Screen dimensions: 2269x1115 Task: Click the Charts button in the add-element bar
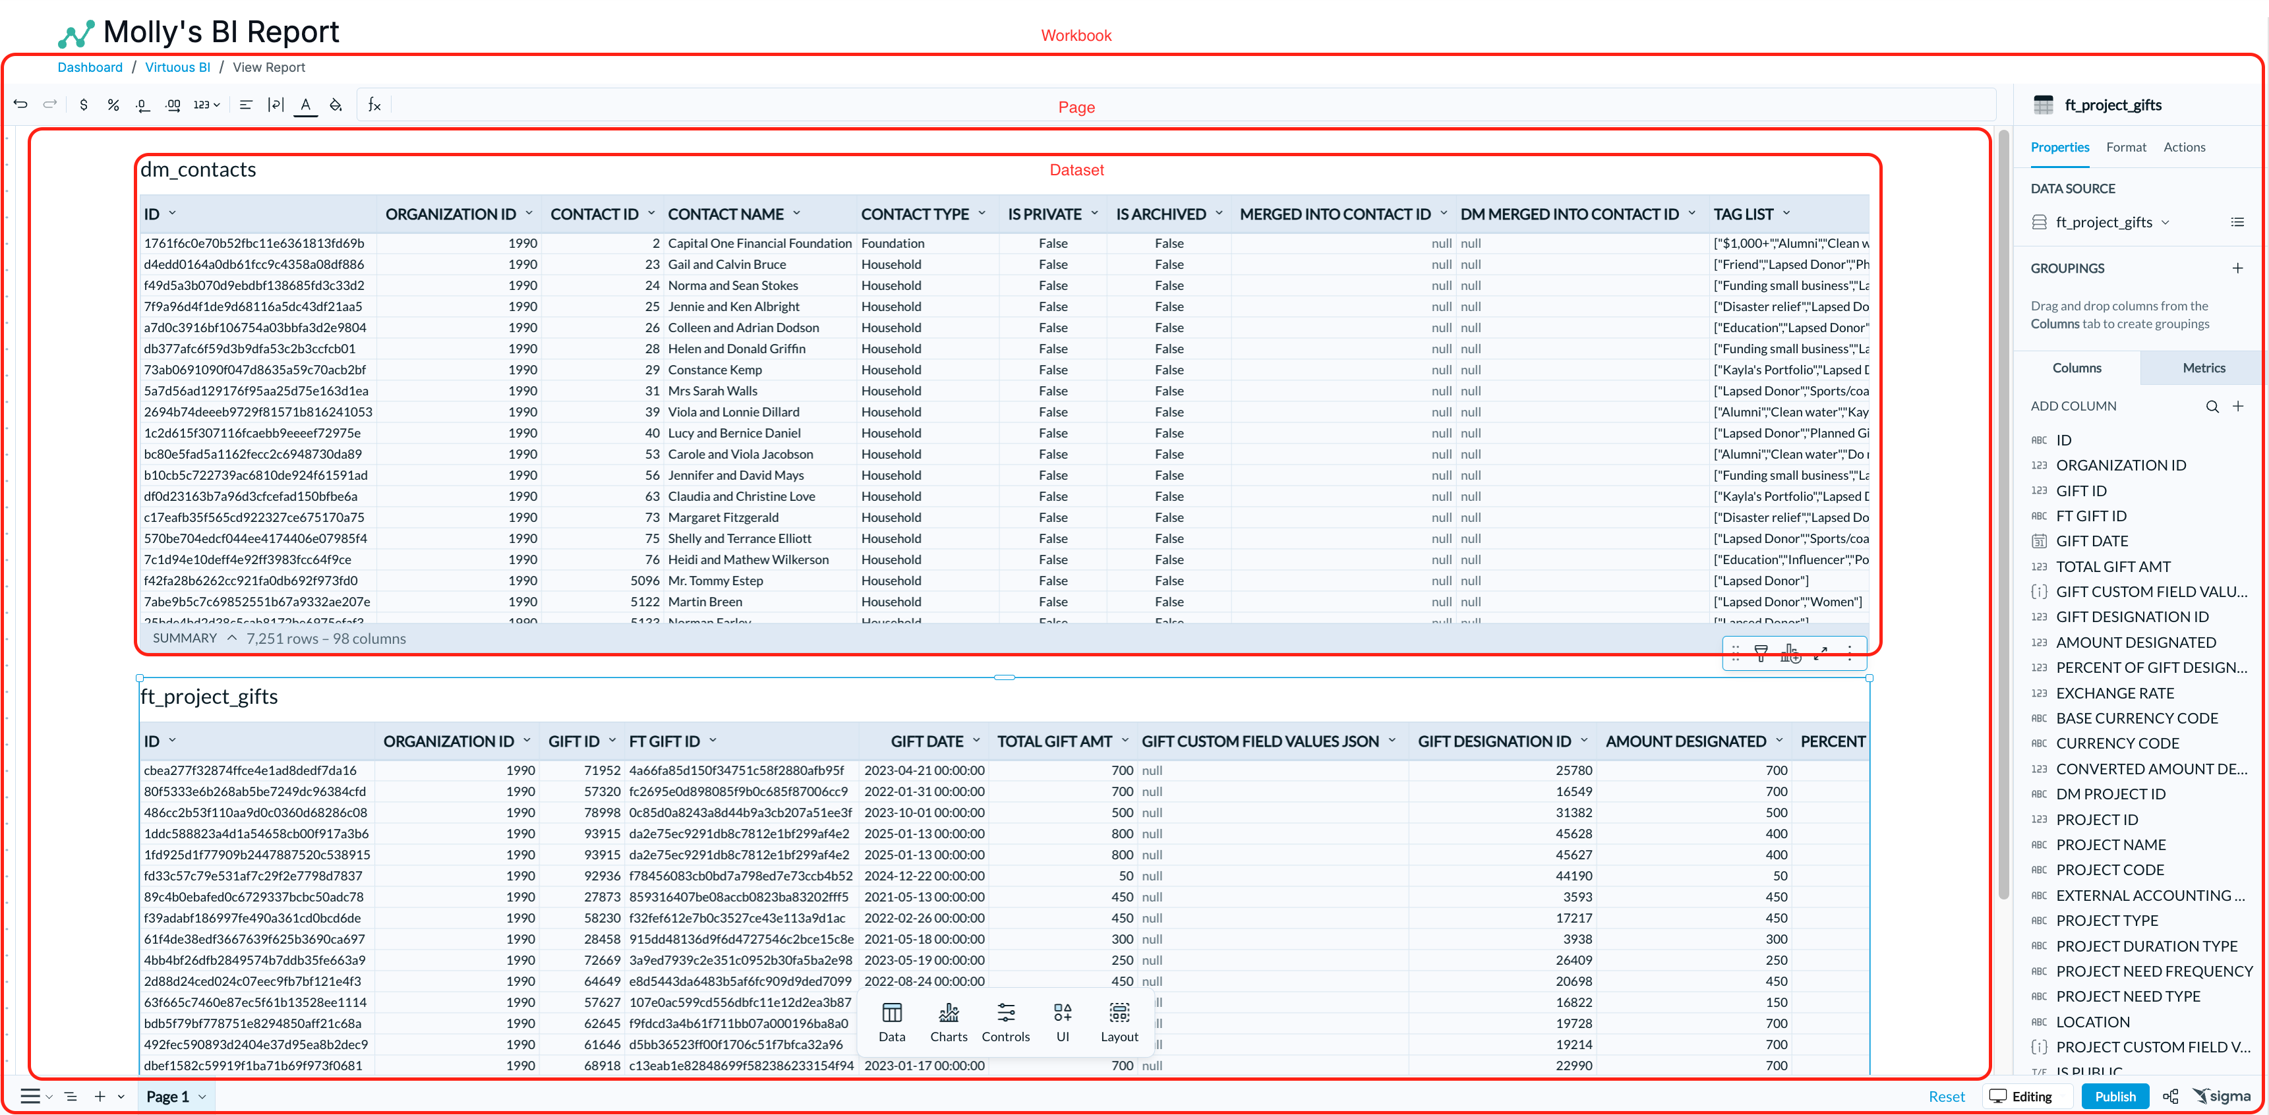(x=949, y=1023)
